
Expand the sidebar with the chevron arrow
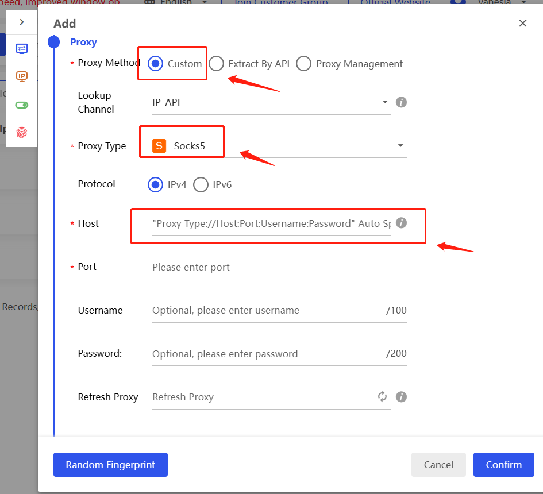(x=22, y=22)
